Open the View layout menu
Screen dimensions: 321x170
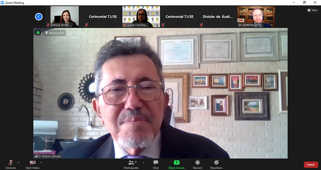click(x=312, y=10)
